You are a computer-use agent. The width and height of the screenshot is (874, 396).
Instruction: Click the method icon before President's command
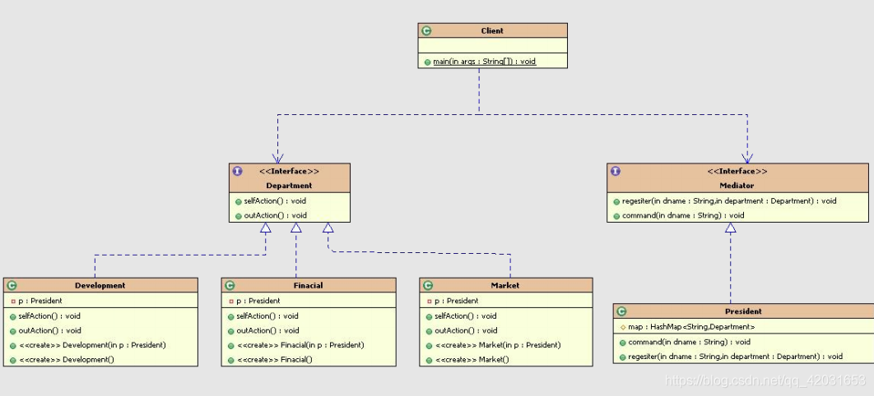pyautogui.click(x=623, y=343)
